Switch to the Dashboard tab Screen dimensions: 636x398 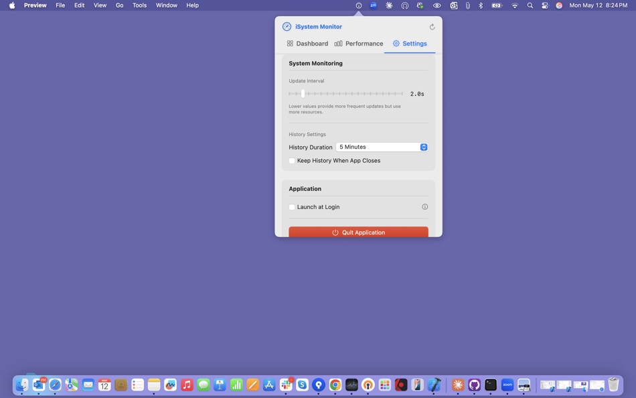(x=309, y=43)
